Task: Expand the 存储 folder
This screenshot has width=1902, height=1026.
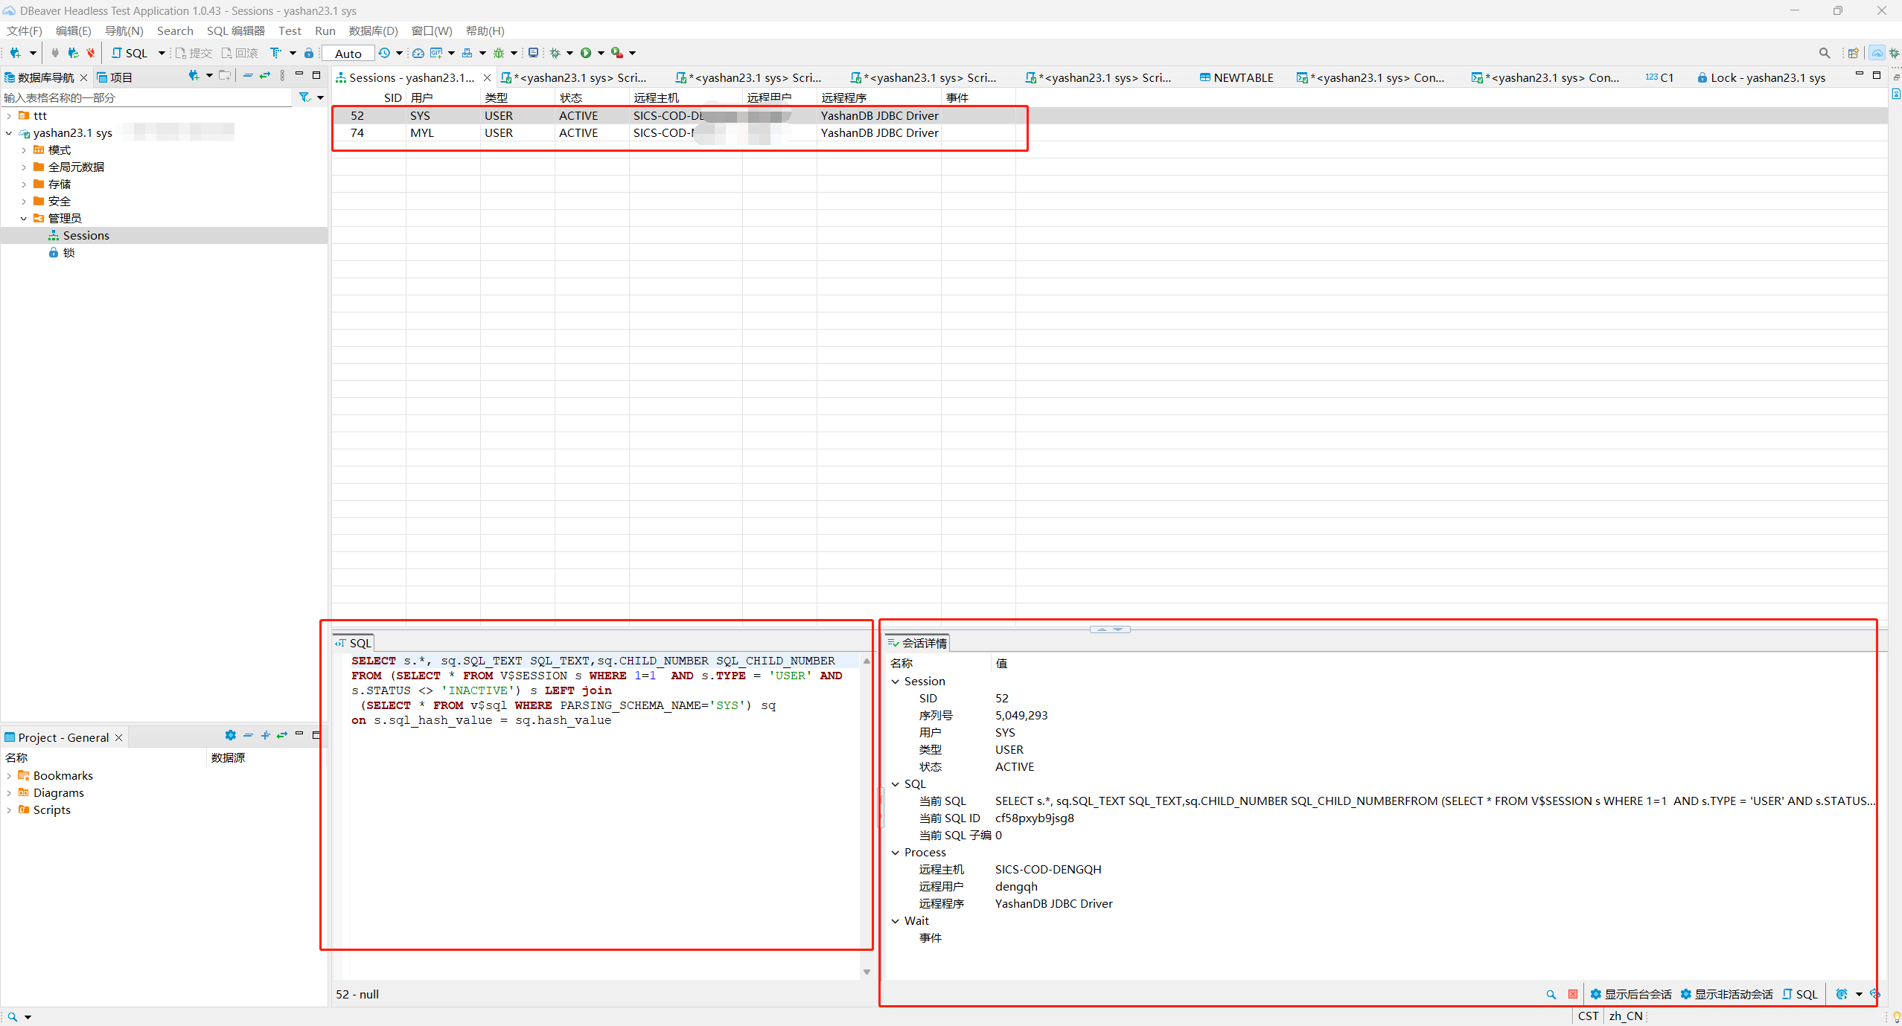Action: point(24,185)
